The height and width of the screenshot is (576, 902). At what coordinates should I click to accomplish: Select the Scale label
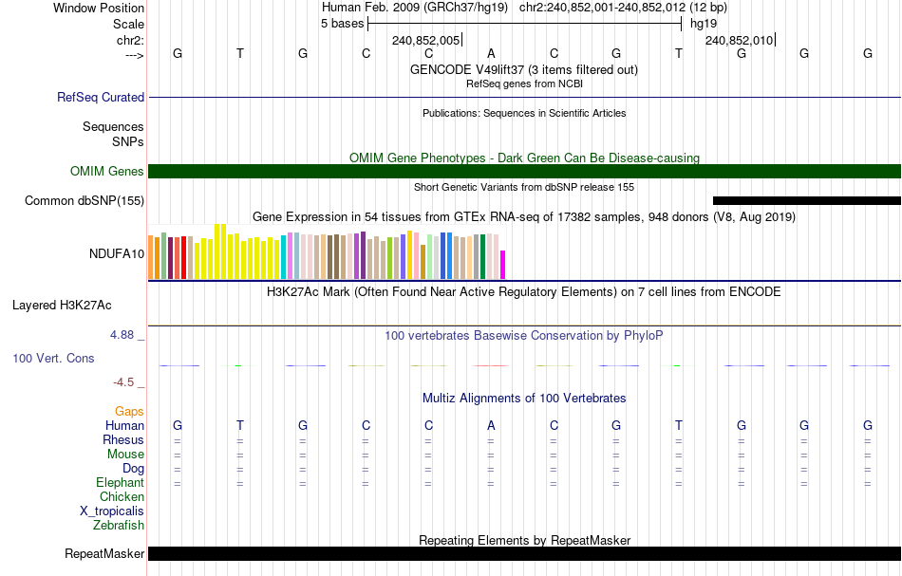coord(128,24)
